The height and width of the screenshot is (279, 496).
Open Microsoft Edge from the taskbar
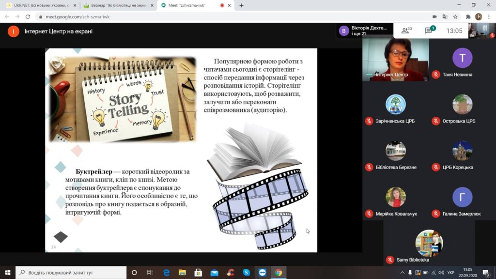click(166, 272)
